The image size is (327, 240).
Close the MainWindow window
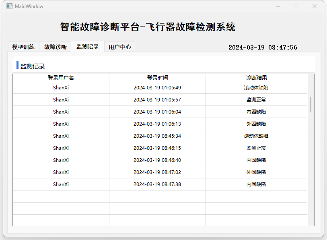(315, 6)
